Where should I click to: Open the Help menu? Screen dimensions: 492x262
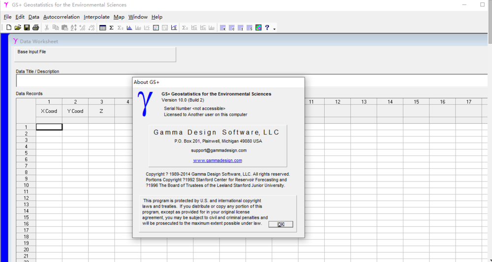(157, 17)
